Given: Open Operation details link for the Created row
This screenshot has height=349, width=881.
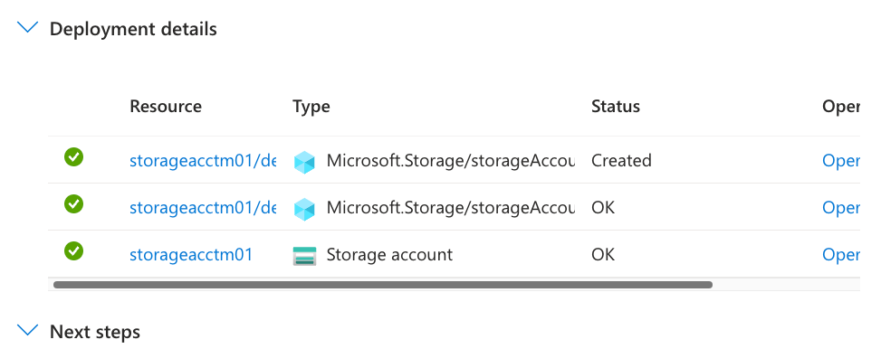Looking at the screenshot, I should pos(840,160).
